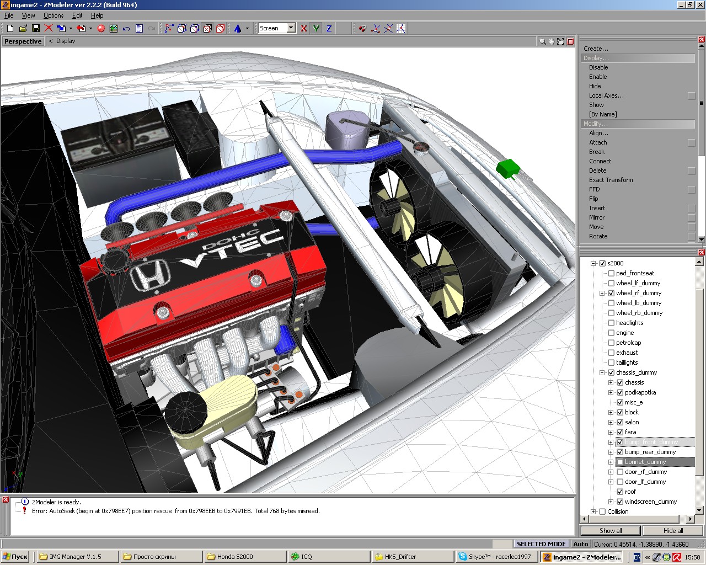
Task: Expand the Collision tree node
Action: pyautogui.click(x=593, y=511)
